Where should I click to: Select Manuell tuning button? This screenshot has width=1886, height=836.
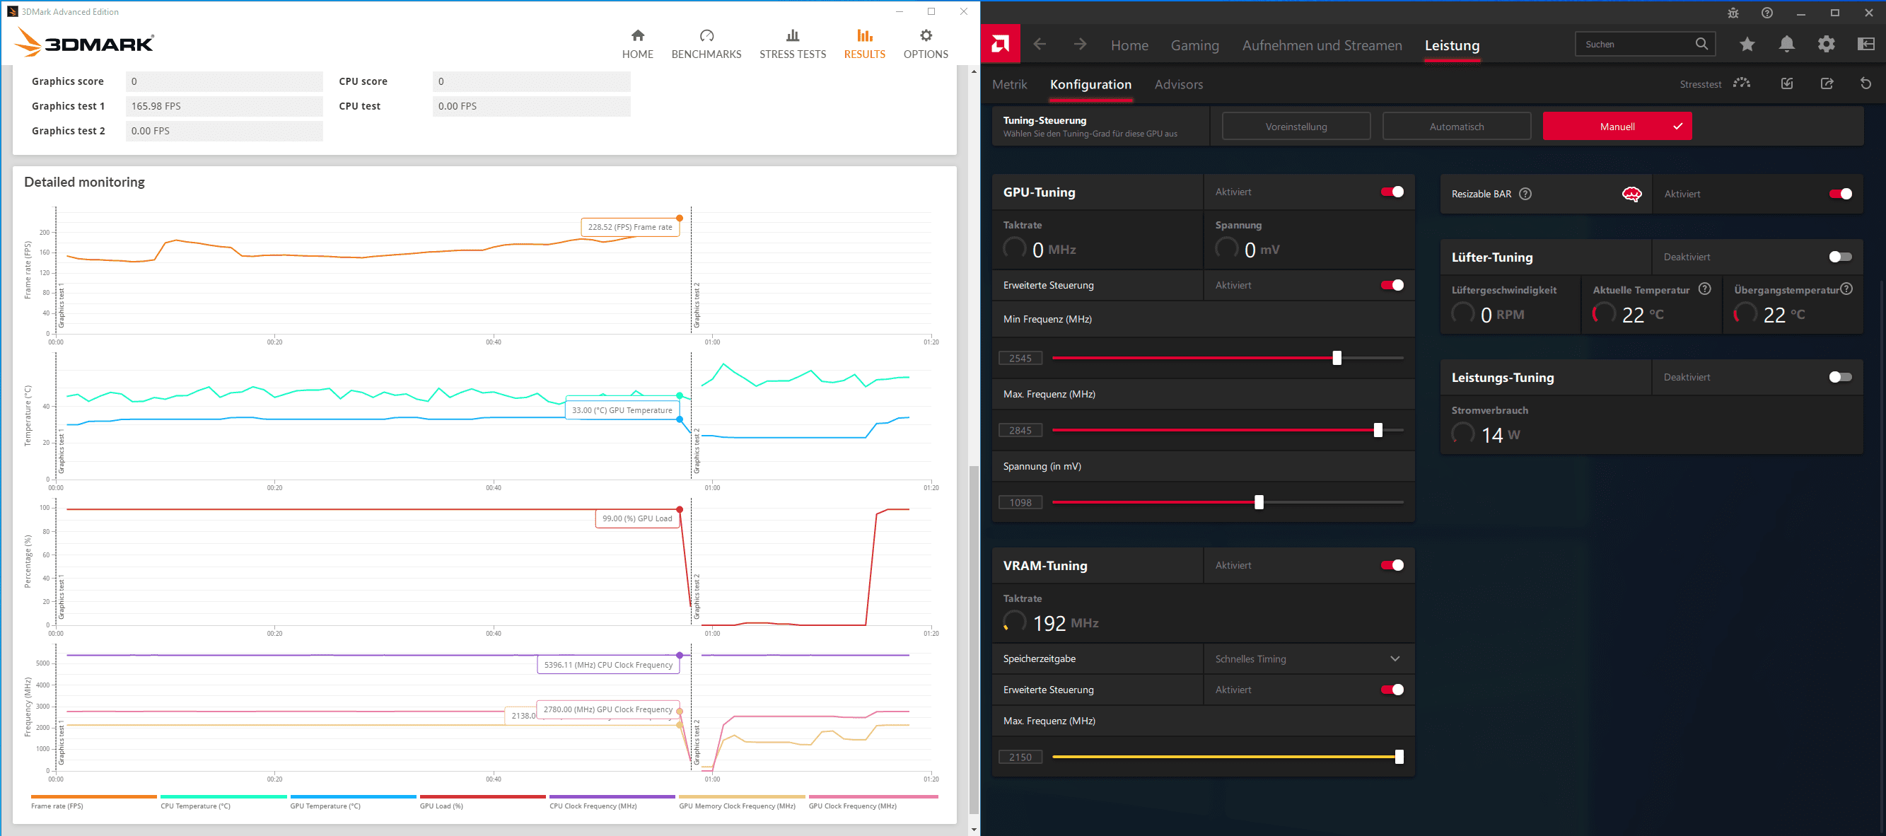pos(1617,127)
